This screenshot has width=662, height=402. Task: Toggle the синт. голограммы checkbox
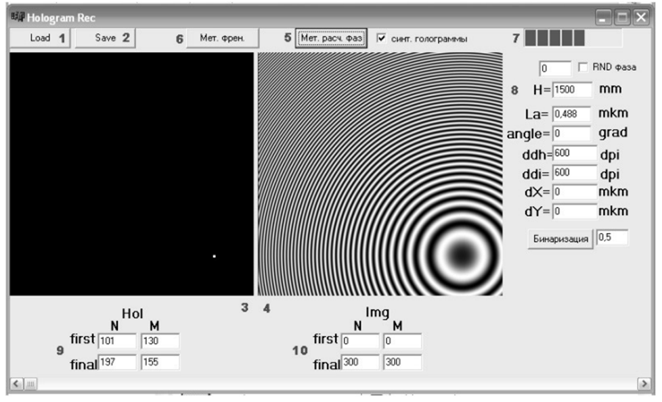point(381,38)
